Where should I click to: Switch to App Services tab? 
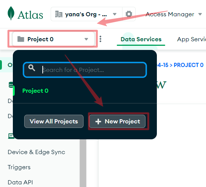click(x=191, y=39)
